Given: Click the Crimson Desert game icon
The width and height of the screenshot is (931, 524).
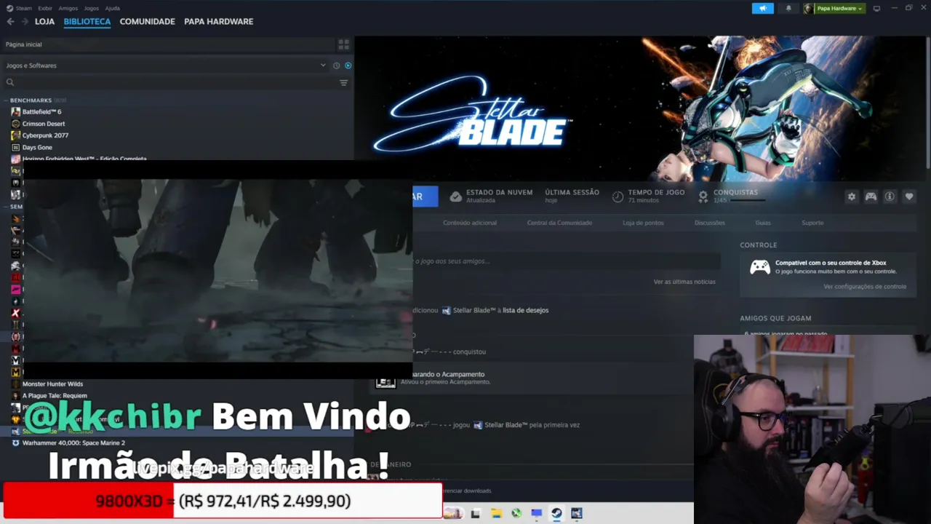Looking at the screenshot, I should tap(16, 124).
